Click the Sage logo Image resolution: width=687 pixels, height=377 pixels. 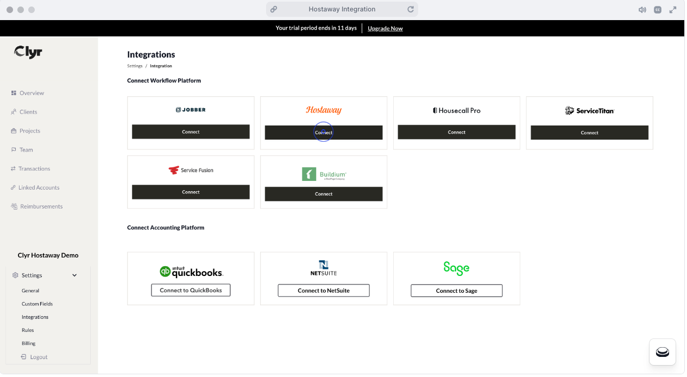[x=456, y=268]
